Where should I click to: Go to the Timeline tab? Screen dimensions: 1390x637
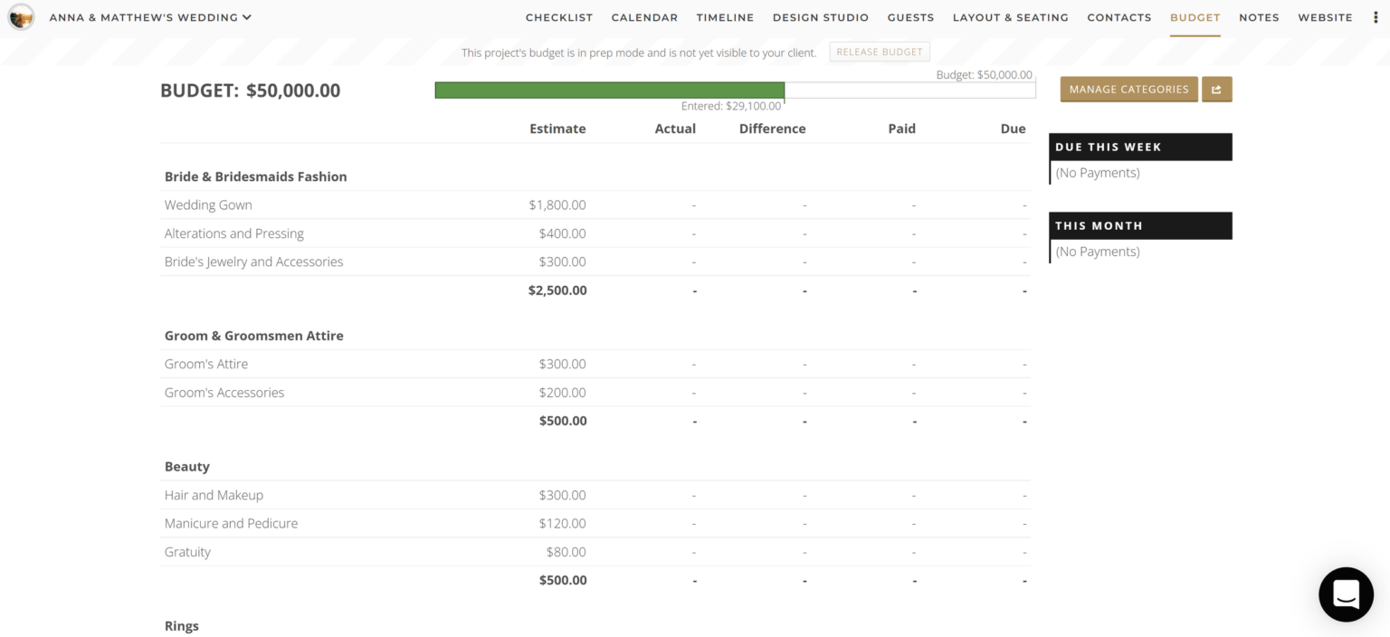click(725, 17)
